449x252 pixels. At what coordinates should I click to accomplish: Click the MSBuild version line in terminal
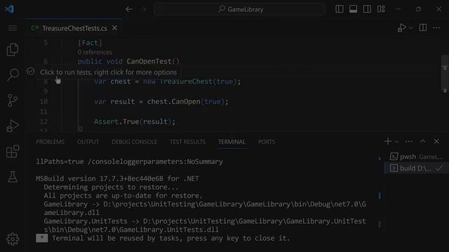[117, 179]
